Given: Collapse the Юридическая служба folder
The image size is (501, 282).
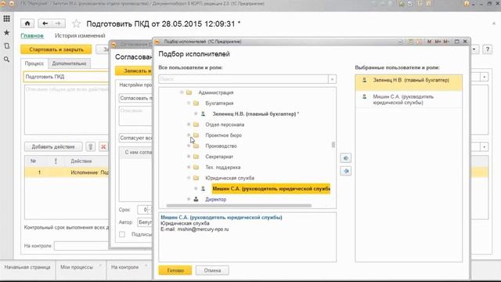Looking at the screenshot, I should coord(189,178).
